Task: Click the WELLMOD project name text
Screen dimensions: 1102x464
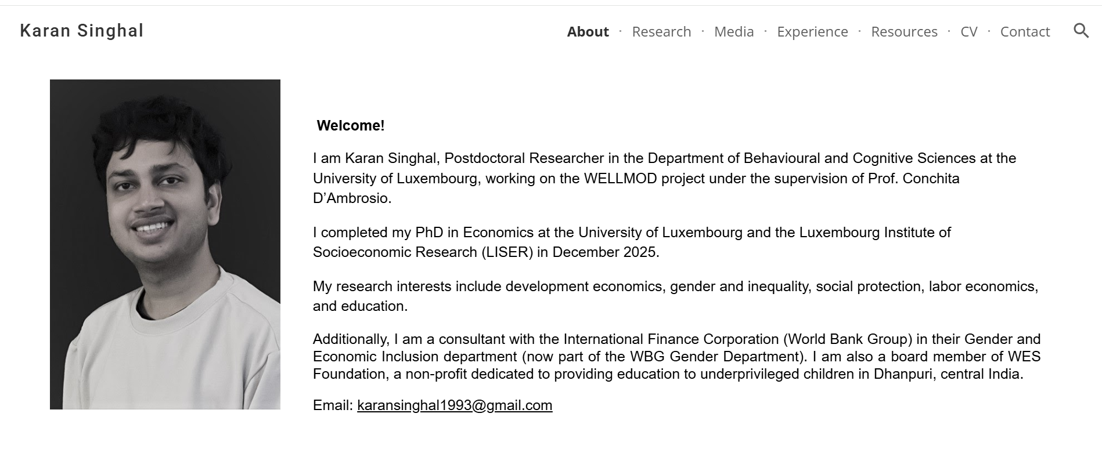Action: (x=620, y=179)
